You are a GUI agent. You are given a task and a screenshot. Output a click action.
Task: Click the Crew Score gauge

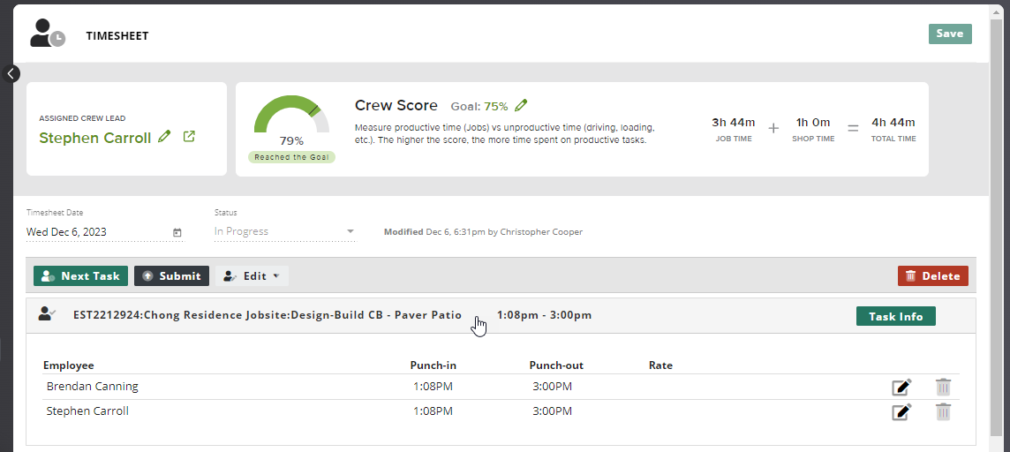coord(291,119)
